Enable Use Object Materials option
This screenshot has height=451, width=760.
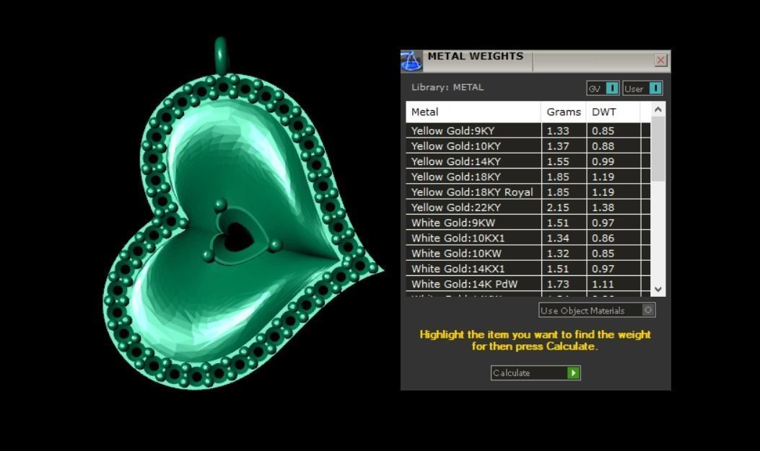(597, 311)
